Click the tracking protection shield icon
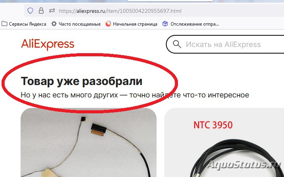This screenshot has width=284, height=177. (x=30, y=11)
